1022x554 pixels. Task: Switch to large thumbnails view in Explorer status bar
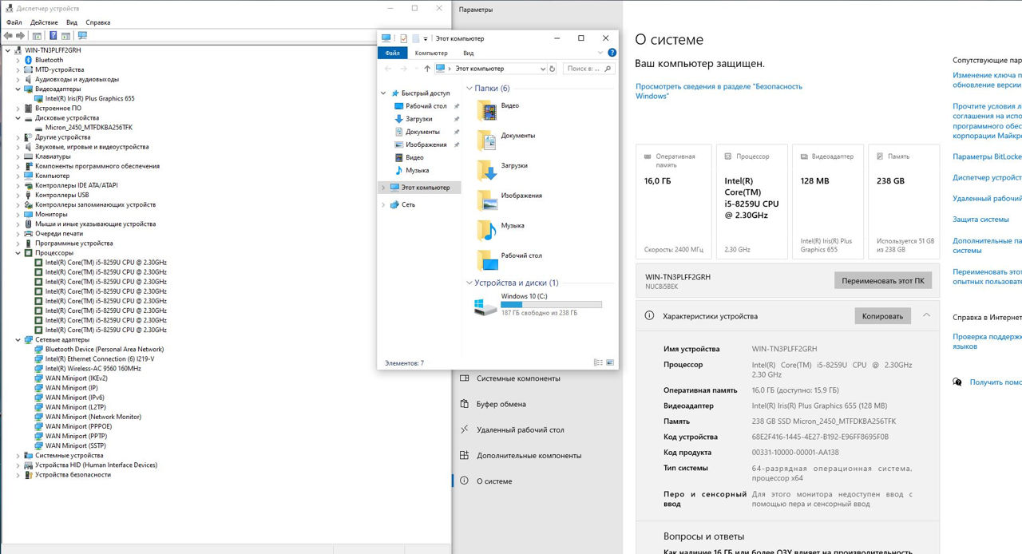pos(610,362)
